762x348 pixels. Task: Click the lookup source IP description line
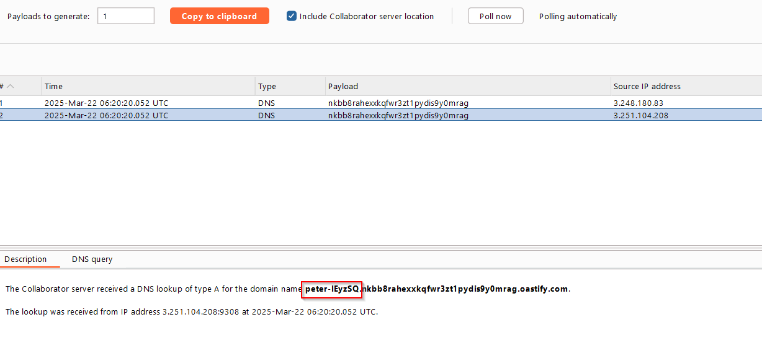tap(192, 311)
